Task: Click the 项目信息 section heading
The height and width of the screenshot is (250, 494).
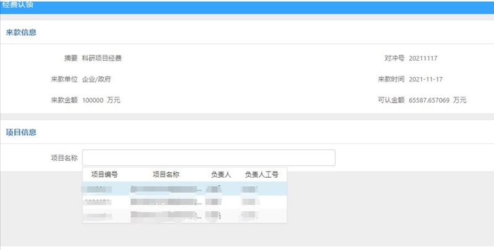Action: coord(21,132)
